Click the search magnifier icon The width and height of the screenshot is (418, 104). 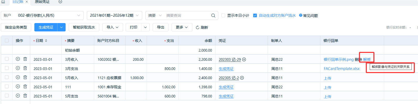[213, 15]
